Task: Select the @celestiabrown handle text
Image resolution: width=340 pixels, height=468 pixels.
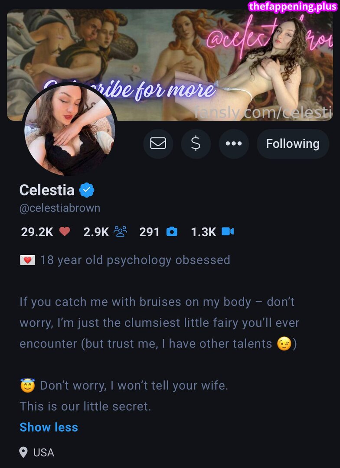Action: pos(60,208)
